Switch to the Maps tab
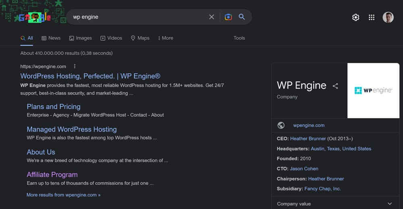403x209 pixels. [140, 38]
